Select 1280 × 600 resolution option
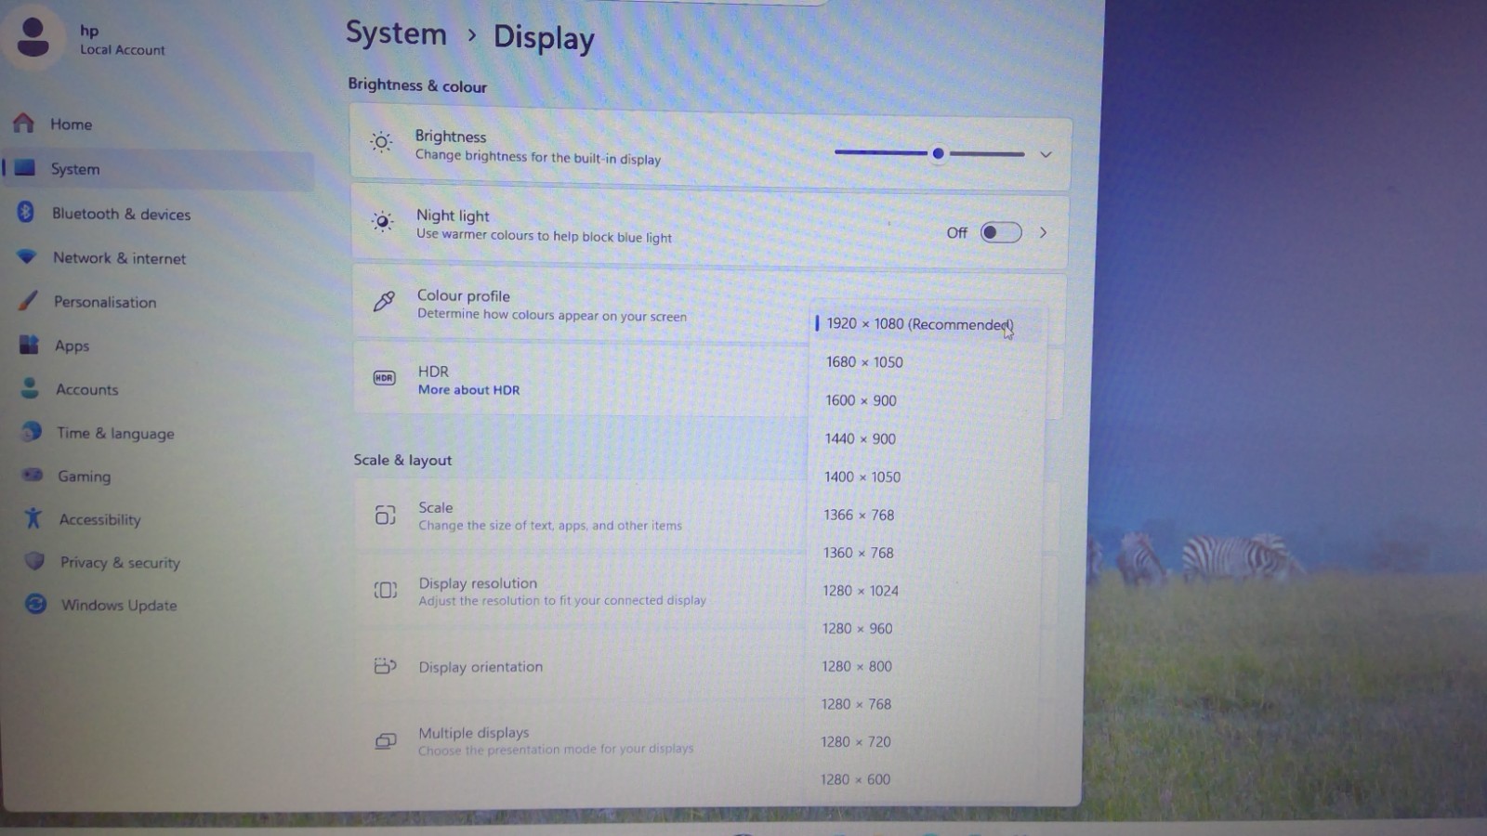1487x836 pixels. [x=920, y=779]
